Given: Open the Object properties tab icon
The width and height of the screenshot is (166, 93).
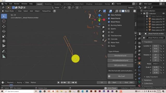Looking at the screenshot, I should (139, 63).
